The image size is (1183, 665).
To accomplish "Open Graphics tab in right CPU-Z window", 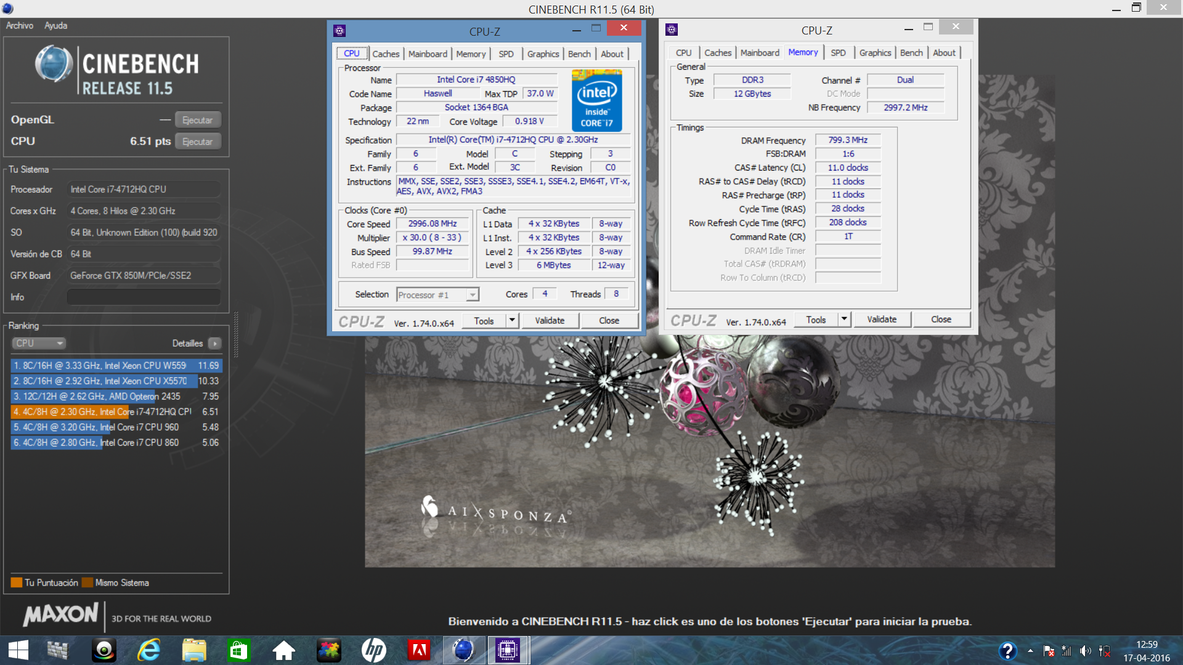I will click(875, 53).
